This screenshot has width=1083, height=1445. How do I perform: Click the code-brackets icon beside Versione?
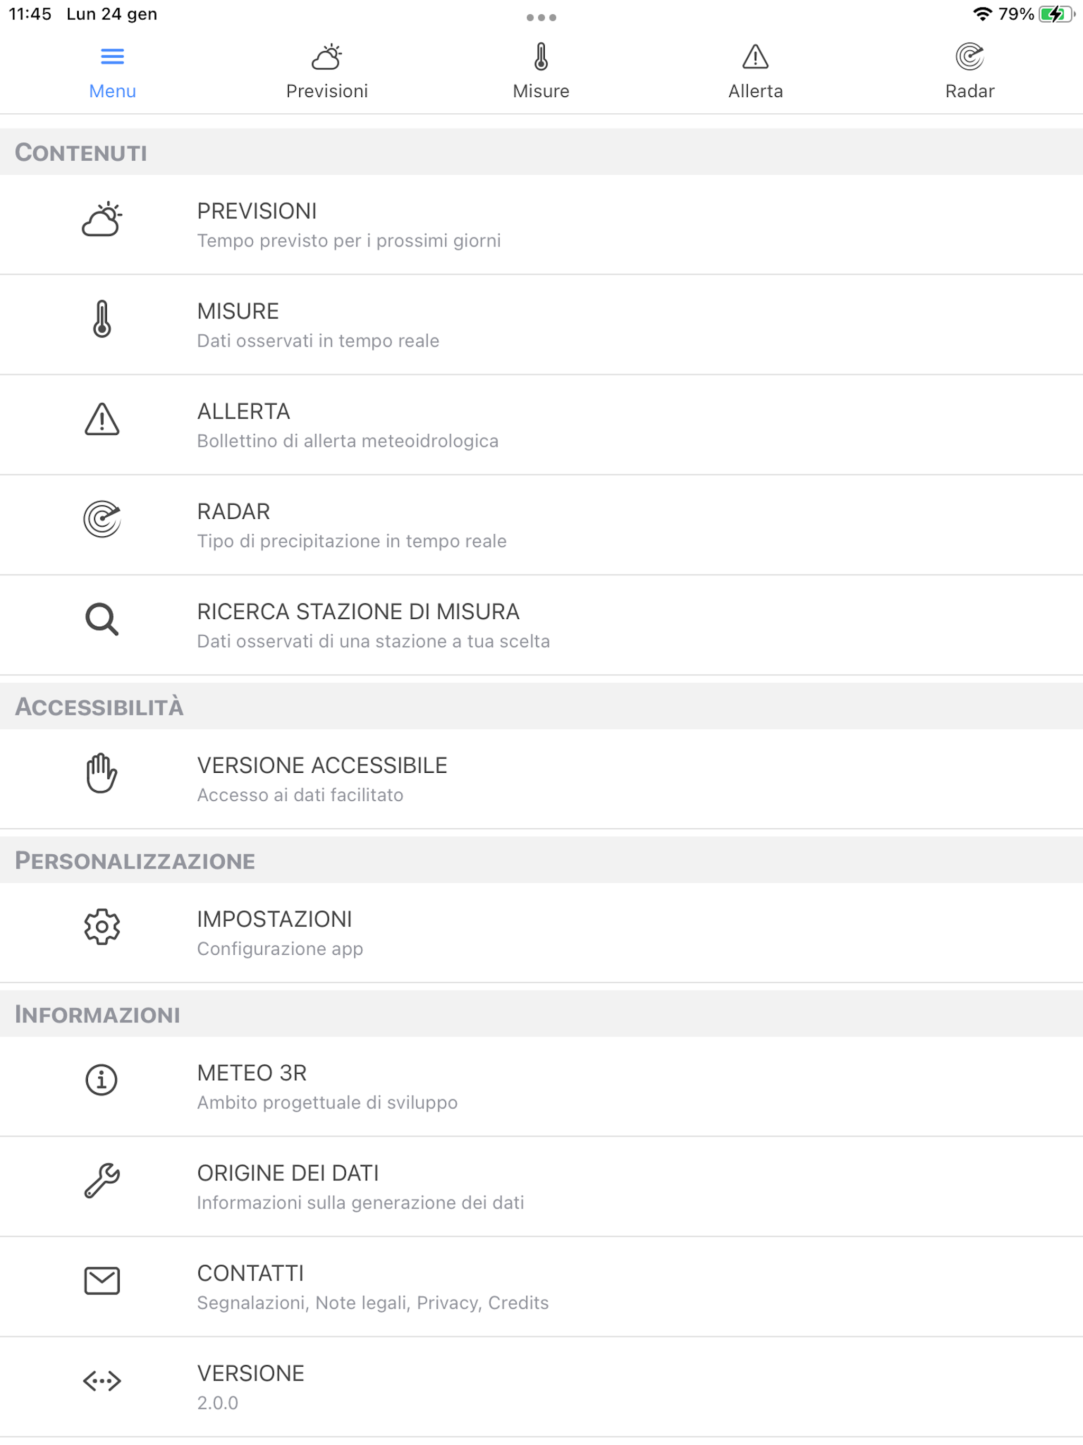click(x=102, y=1381)
